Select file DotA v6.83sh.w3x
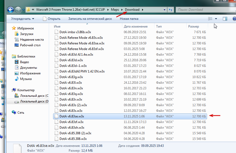 (72, 128)
